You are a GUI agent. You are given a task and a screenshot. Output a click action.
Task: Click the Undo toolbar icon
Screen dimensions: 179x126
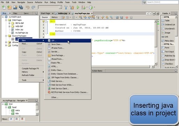28,7
